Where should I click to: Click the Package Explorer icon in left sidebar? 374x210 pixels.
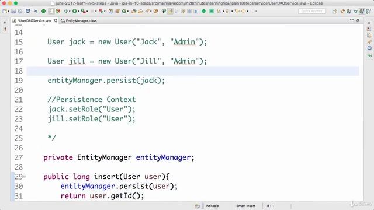pyautogui.click(x=5, y=29)
